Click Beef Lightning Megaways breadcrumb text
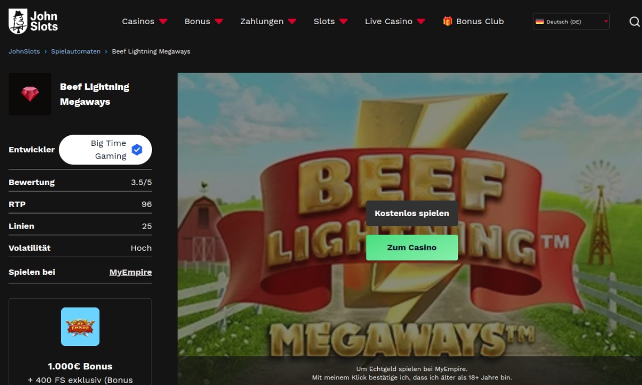Image resolution: width=642 pixels, height=385 pixels. click(x=151, y=51)
